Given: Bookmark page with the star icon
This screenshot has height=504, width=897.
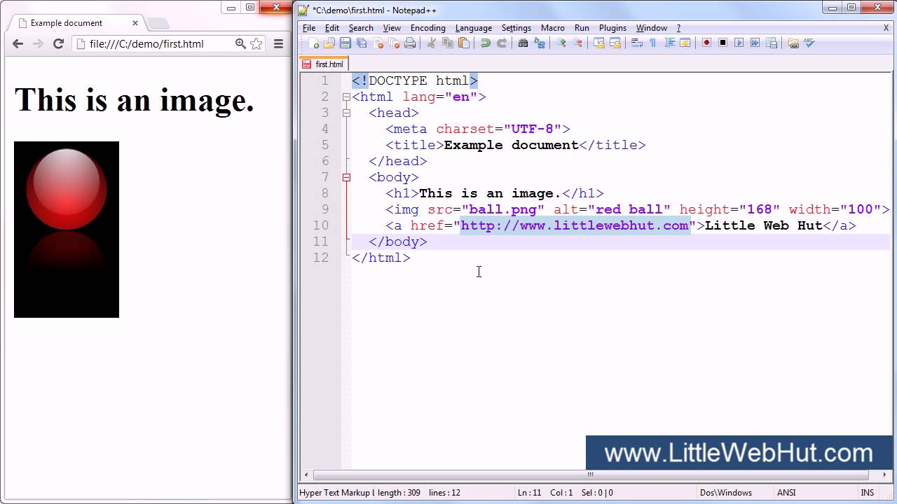Looking at the screenshot, I should (x=256, y=44).
